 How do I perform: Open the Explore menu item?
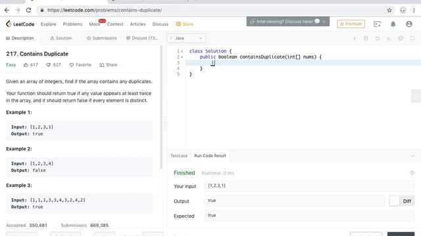49,24
